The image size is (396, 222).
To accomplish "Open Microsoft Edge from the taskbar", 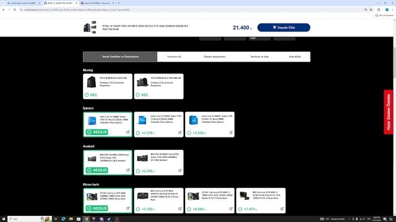I will 63,219.
